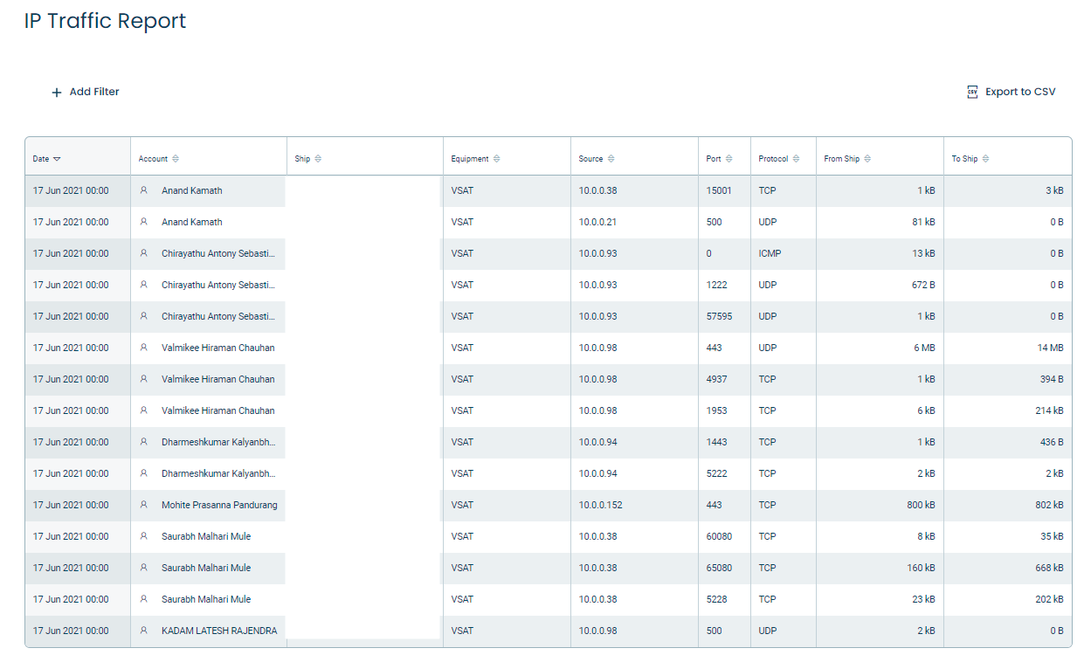This screenshot has width=1091, height=662.
Task: Click user icon in Chirayathu port 1222 row
Action: tap(144, 285)
